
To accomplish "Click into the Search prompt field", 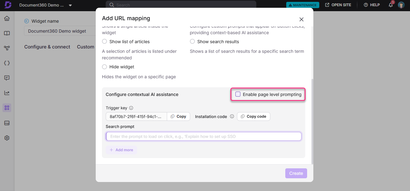I will coord(204,137).
